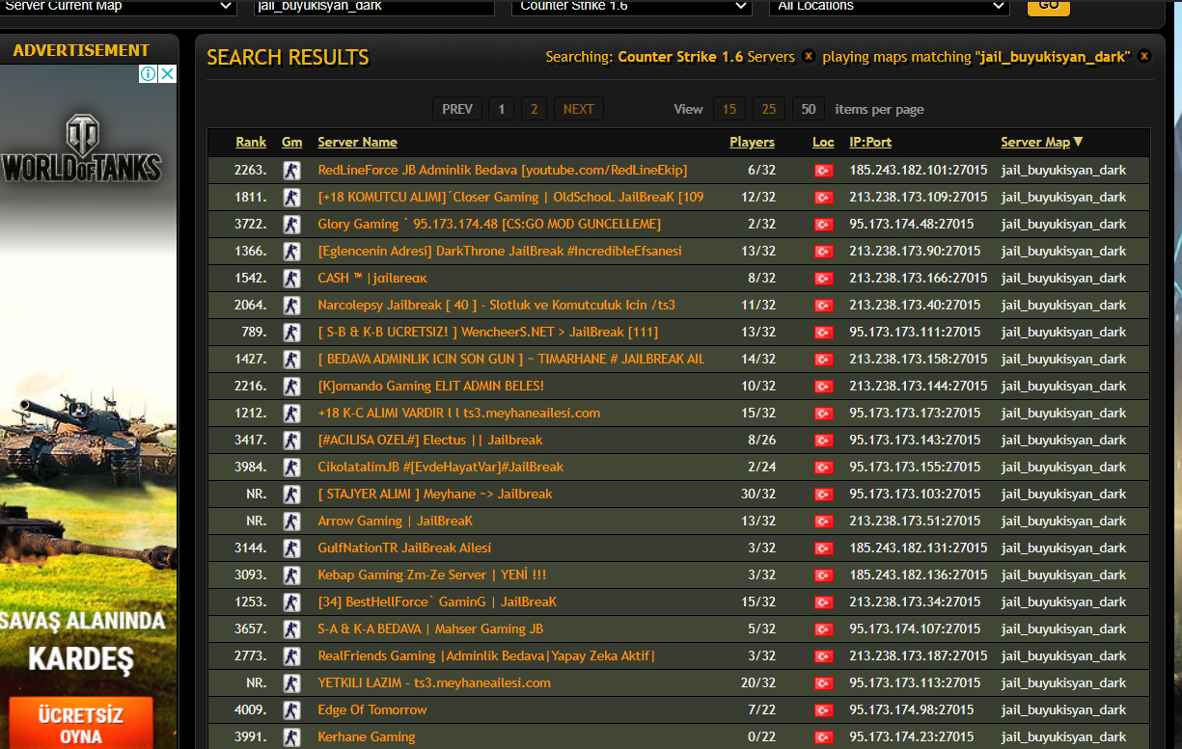Click the Turkey flag in the YETKILI LAZIM row
Image resolution: width=1182 pixels, height=749 pixels.
point(823,683)
